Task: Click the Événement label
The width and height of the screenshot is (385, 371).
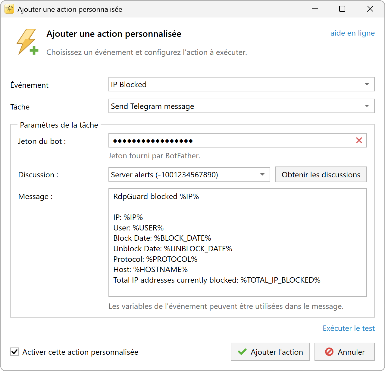Action: point(29,85)
